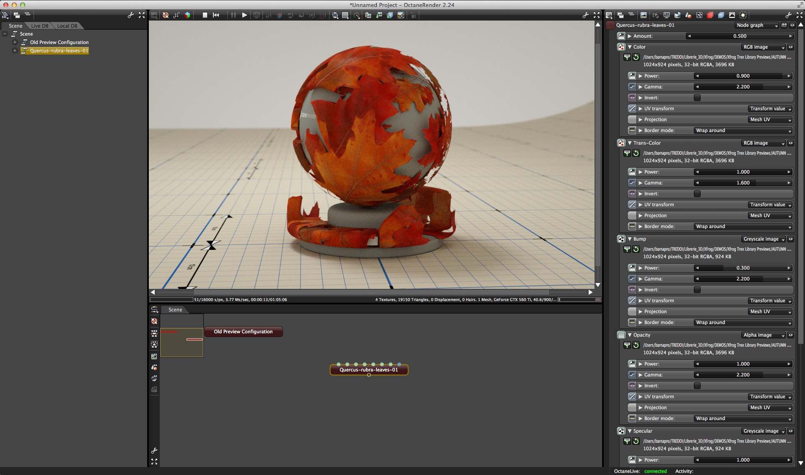Click the restart render icon
Image resolution: width=805 pixels, height=475 pixels.
(x=216, y=15)
